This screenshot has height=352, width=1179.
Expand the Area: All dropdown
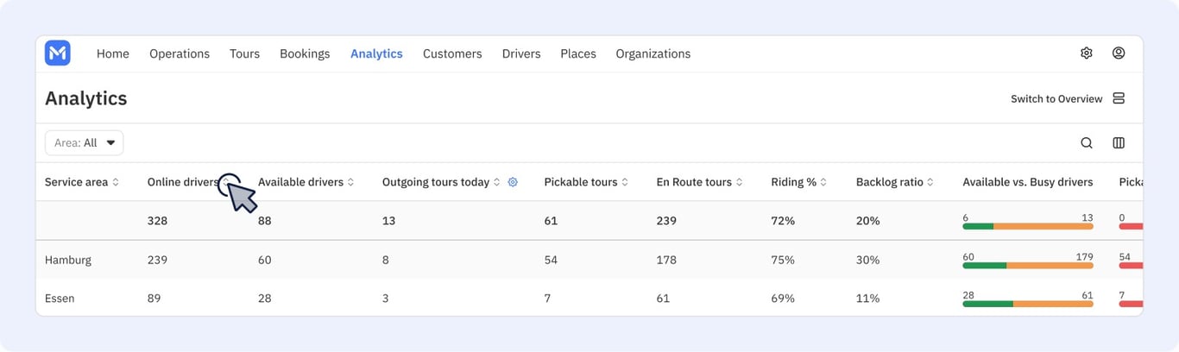pyautogui.click(x=84, y=143)
